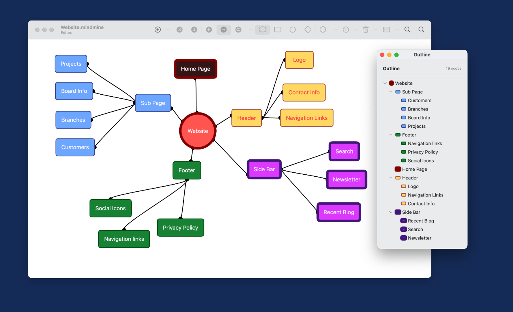This screenshot has width=513, height=312.
Task: Collapse the Footer outline group
Action: 391,135
